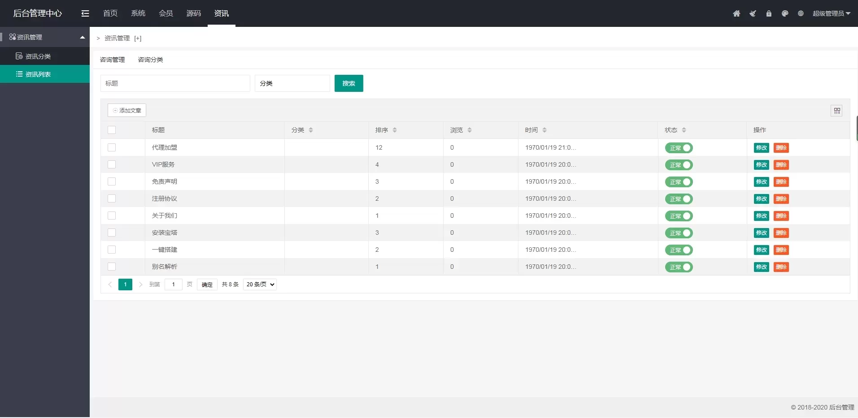Tick the select-all checkbox in the table header
858x418 pixels.
point(112,130)
